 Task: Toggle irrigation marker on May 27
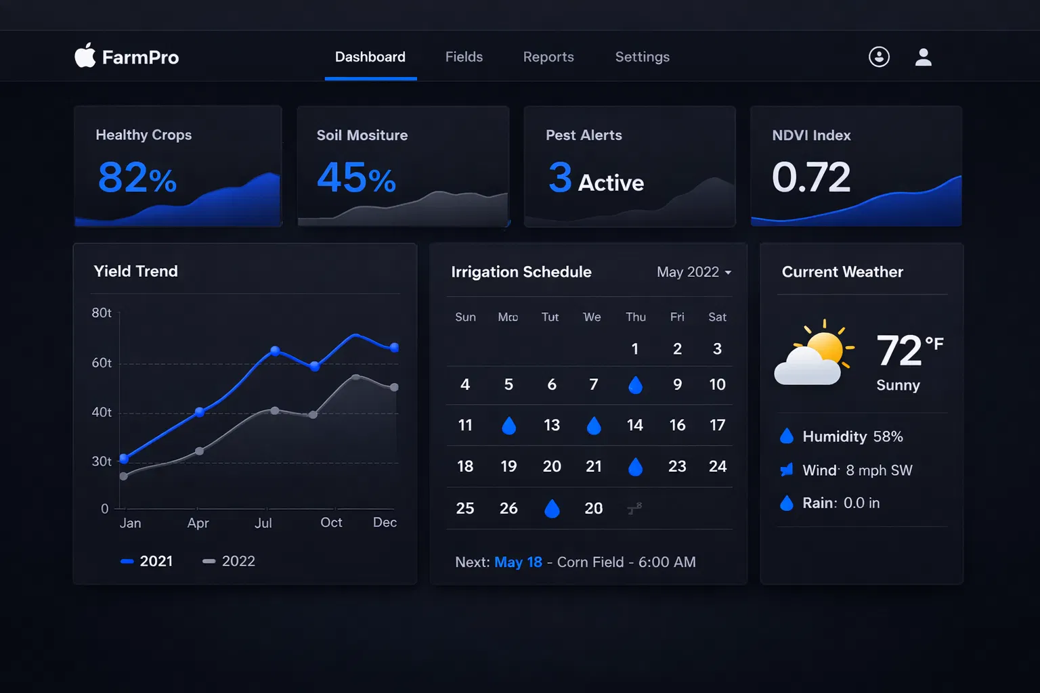[552, 508]
